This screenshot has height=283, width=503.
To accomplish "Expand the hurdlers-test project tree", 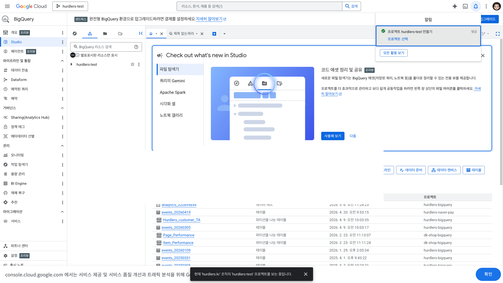I will 72,64.
